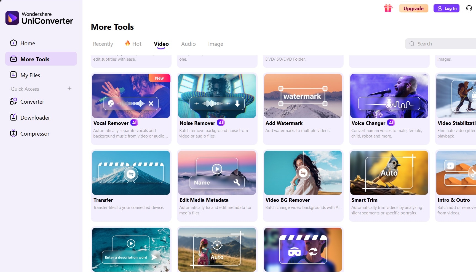Open the Video BG Remover thumbnail
Image resolution: width=476 pixels, height=272 pixels.
click(303, 173)
